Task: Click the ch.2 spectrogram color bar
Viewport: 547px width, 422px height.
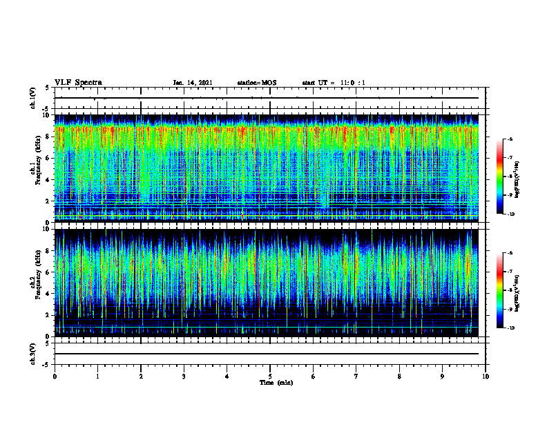Action: [x=500, y=290]
